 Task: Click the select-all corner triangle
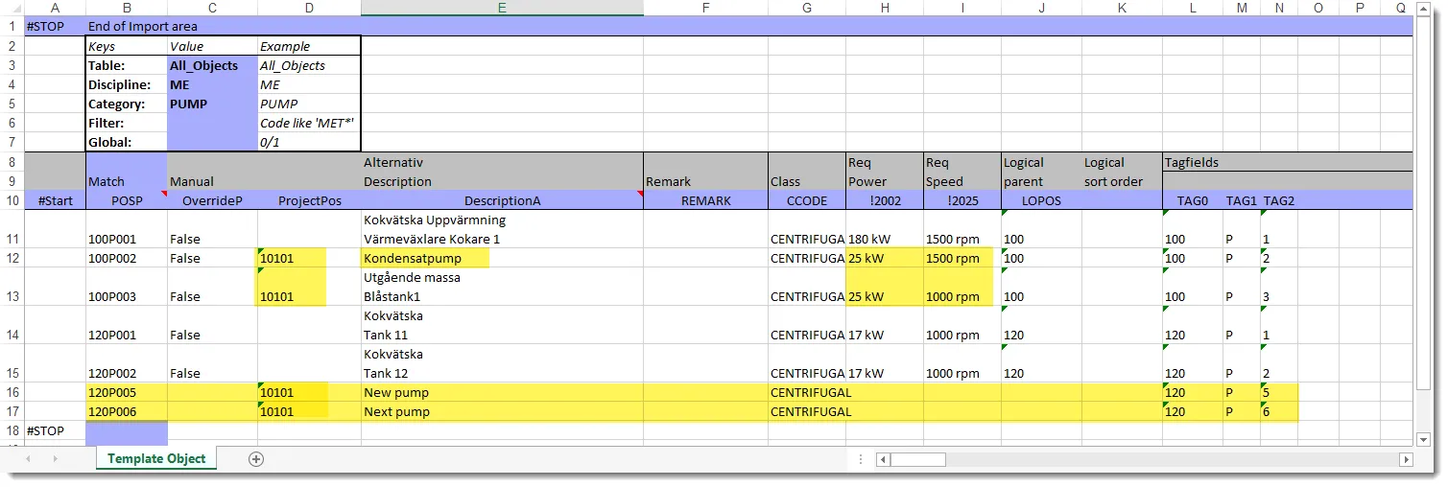pos(12,9)
